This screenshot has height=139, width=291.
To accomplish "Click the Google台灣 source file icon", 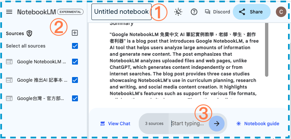I will pos(10,98).
